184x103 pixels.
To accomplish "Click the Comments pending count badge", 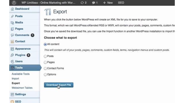I will (32, 35).
